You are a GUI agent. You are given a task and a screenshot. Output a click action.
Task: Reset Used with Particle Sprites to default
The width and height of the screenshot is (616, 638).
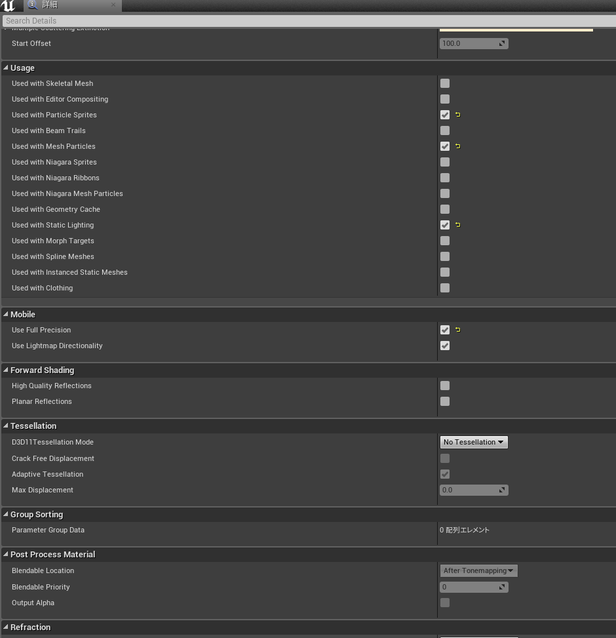click(x=458, y=115)
